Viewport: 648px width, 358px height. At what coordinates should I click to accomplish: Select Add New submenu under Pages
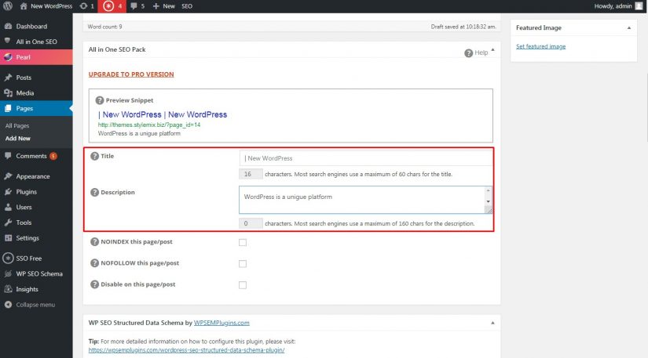tap(18, 139)
